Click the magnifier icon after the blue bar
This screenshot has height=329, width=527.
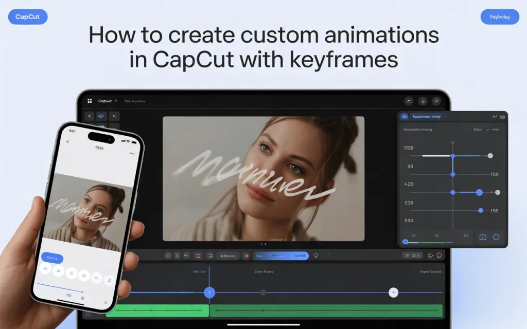click(x=315, y=256)
